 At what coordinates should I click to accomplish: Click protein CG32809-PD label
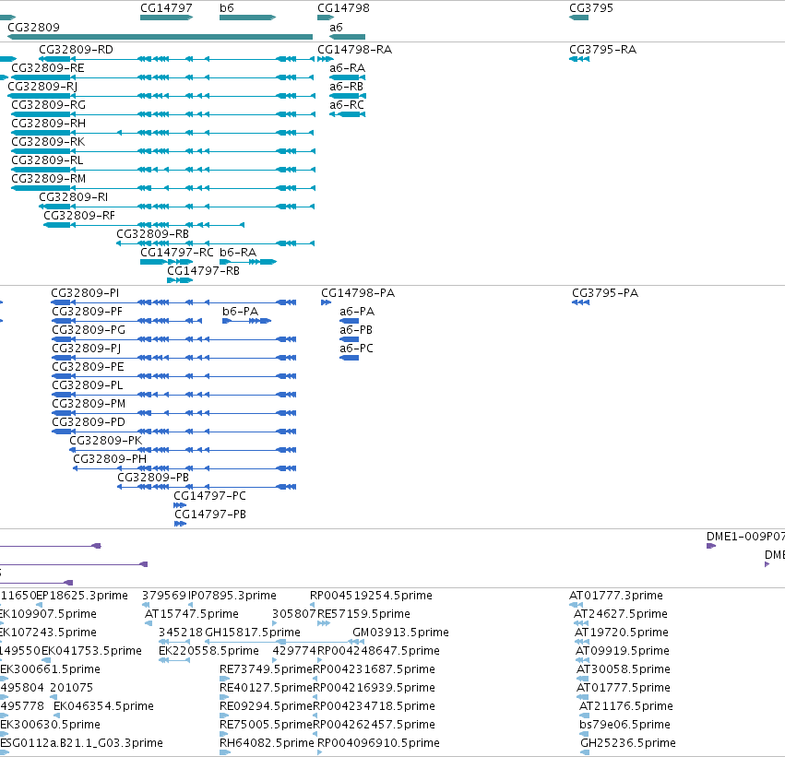point(89,422)
